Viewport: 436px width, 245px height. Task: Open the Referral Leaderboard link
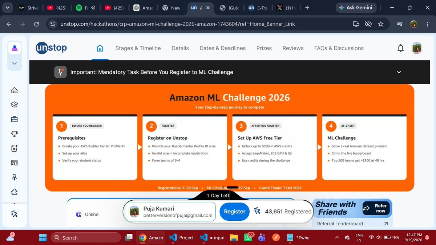(340, 224)
